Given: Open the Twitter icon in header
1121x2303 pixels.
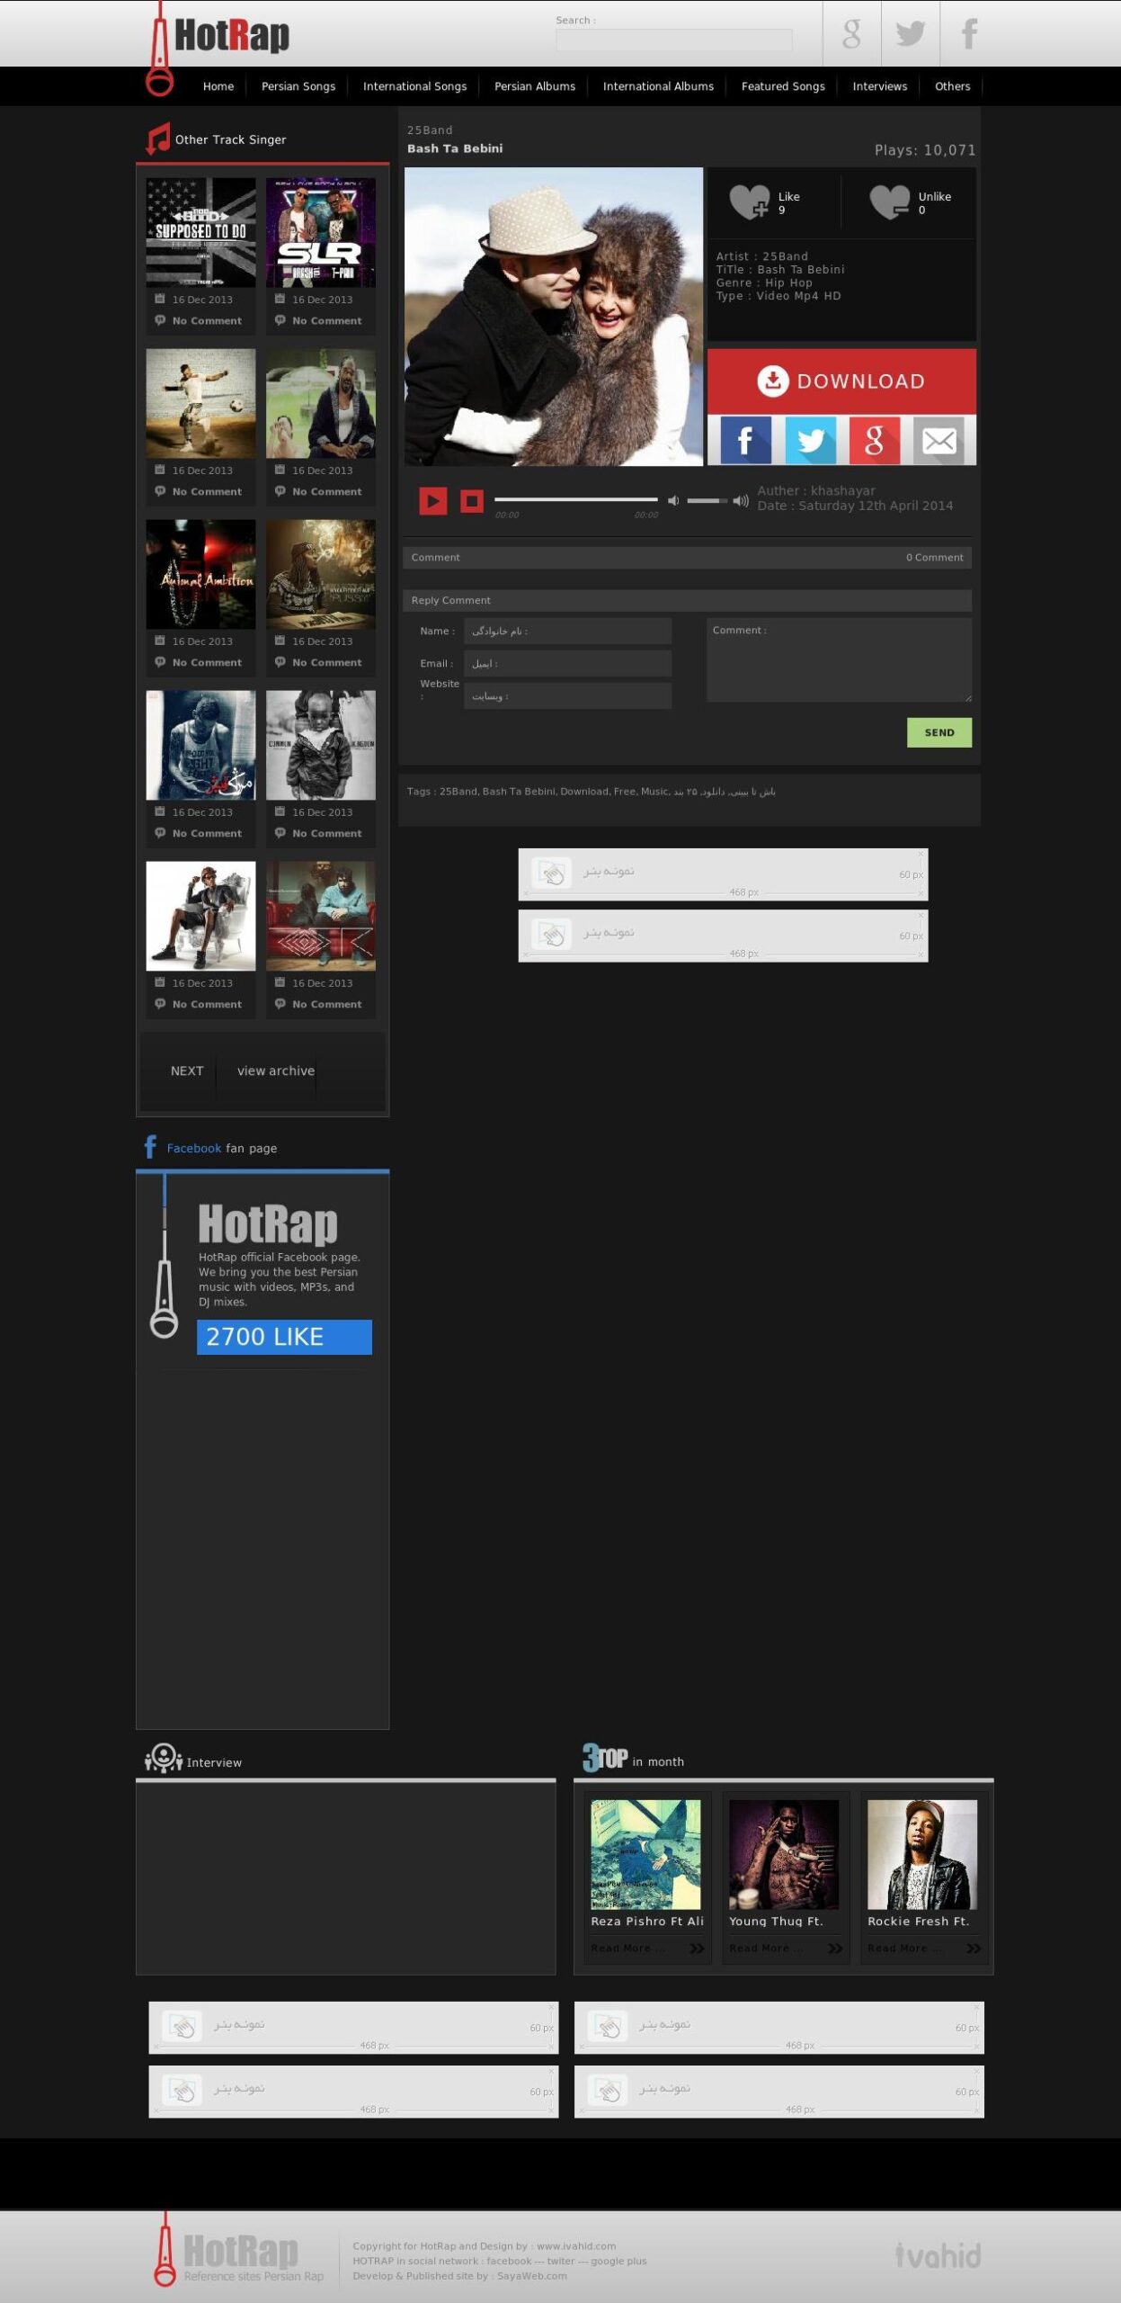Looking at the screenshot, I should click(x=910, y=34).
